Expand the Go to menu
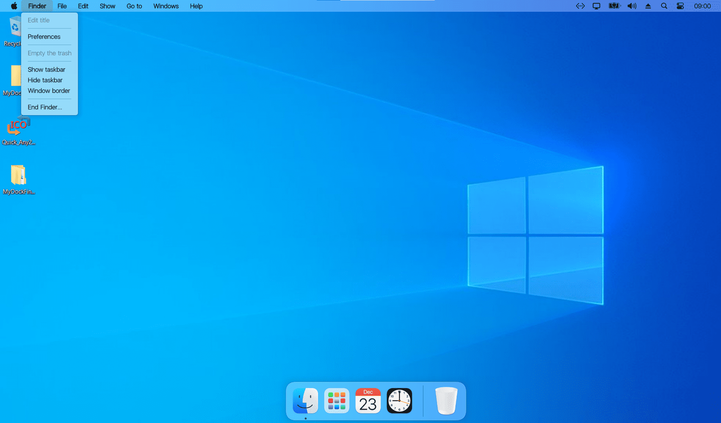Image resolution: width=721 pixels, height=423 pixels. (x=134, y=6)
